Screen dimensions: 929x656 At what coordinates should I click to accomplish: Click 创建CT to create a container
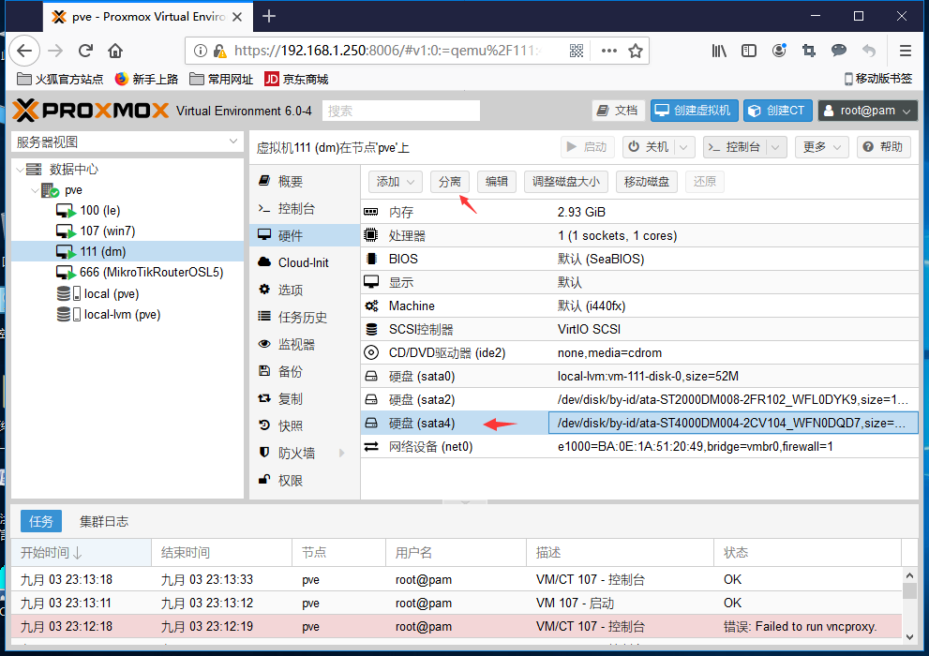[777, 111]
